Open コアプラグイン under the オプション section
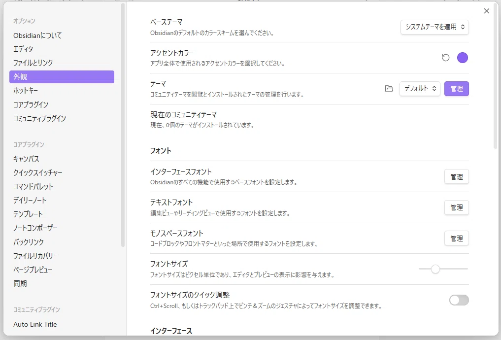 pos(62,104)
